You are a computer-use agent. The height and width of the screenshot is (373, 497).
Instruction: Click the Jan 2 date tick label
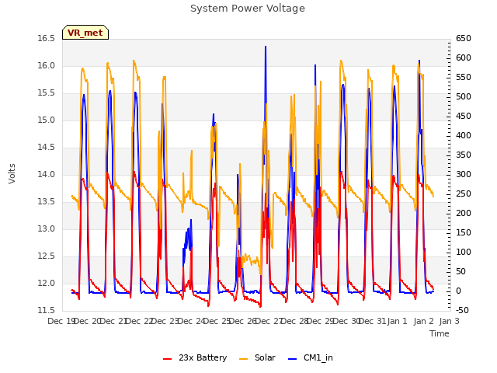tap(424, 321)
